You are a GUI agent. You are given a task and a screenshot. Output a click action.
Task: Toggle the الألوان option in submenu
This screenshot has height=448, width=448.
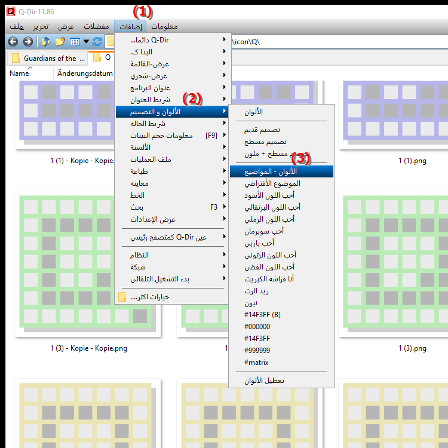tap(281, 112)
